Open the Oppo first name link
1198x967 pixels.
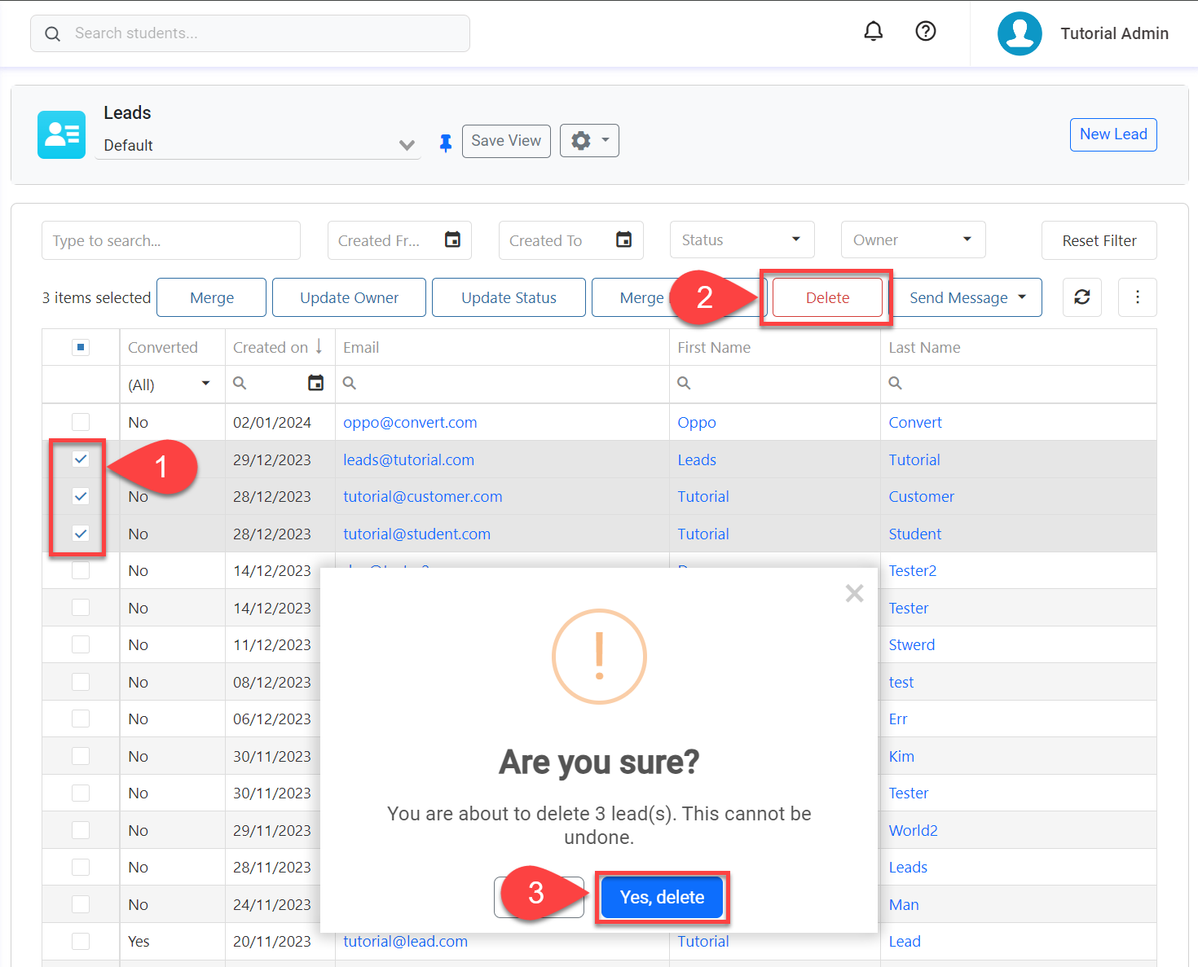click(x=697, y=422)
